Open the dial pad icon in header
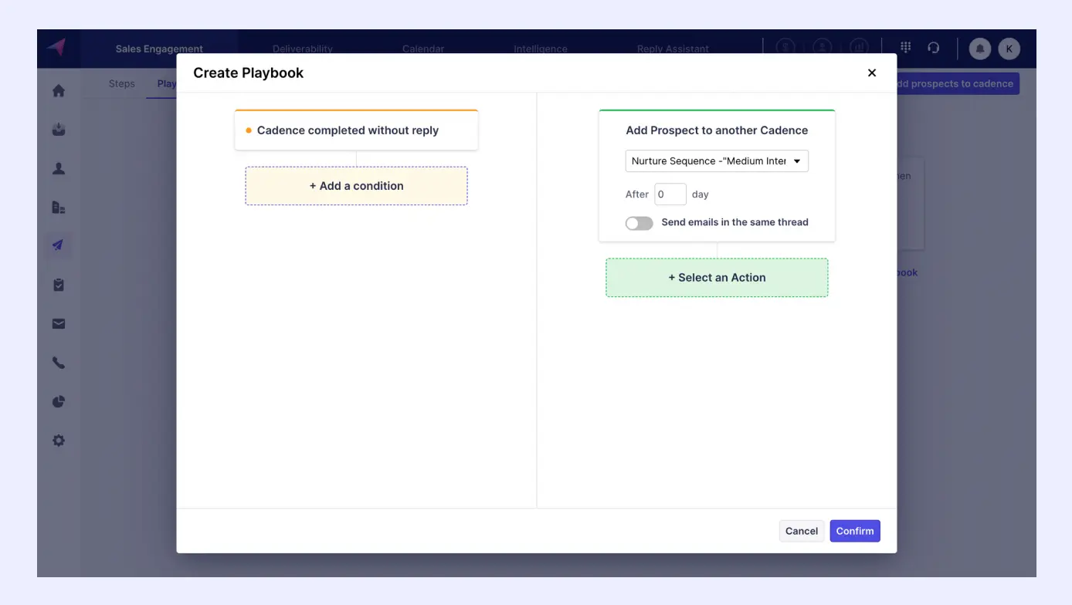 click(906, 48)
